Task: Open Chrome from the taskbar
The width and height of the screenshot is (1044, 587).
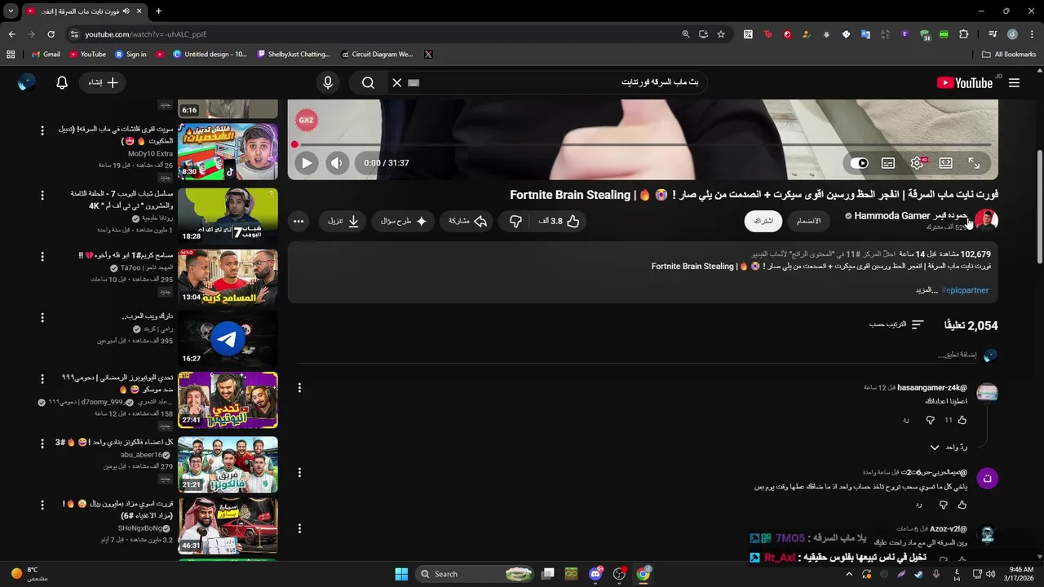Action: [x=644, y=574]
